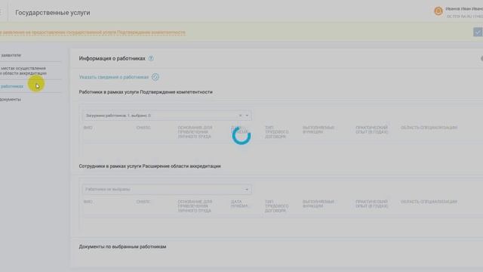Open the 'Указать сведения о работниках' link

pyautogui.click(x=114, y=77)
